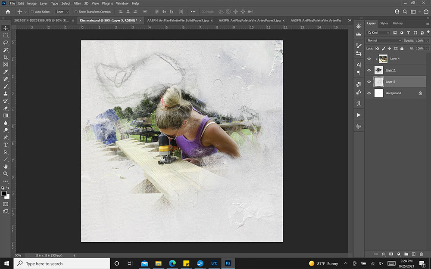Toggle the Auto-Select checkbox
The height and width of the screenshot is (269, 431).
pos(32,12)
